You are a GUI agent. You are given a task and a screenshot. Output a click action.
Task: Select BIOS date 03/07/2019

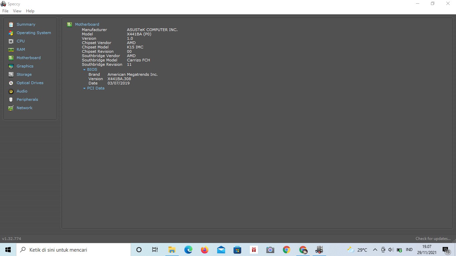click(x=119, y=83)
